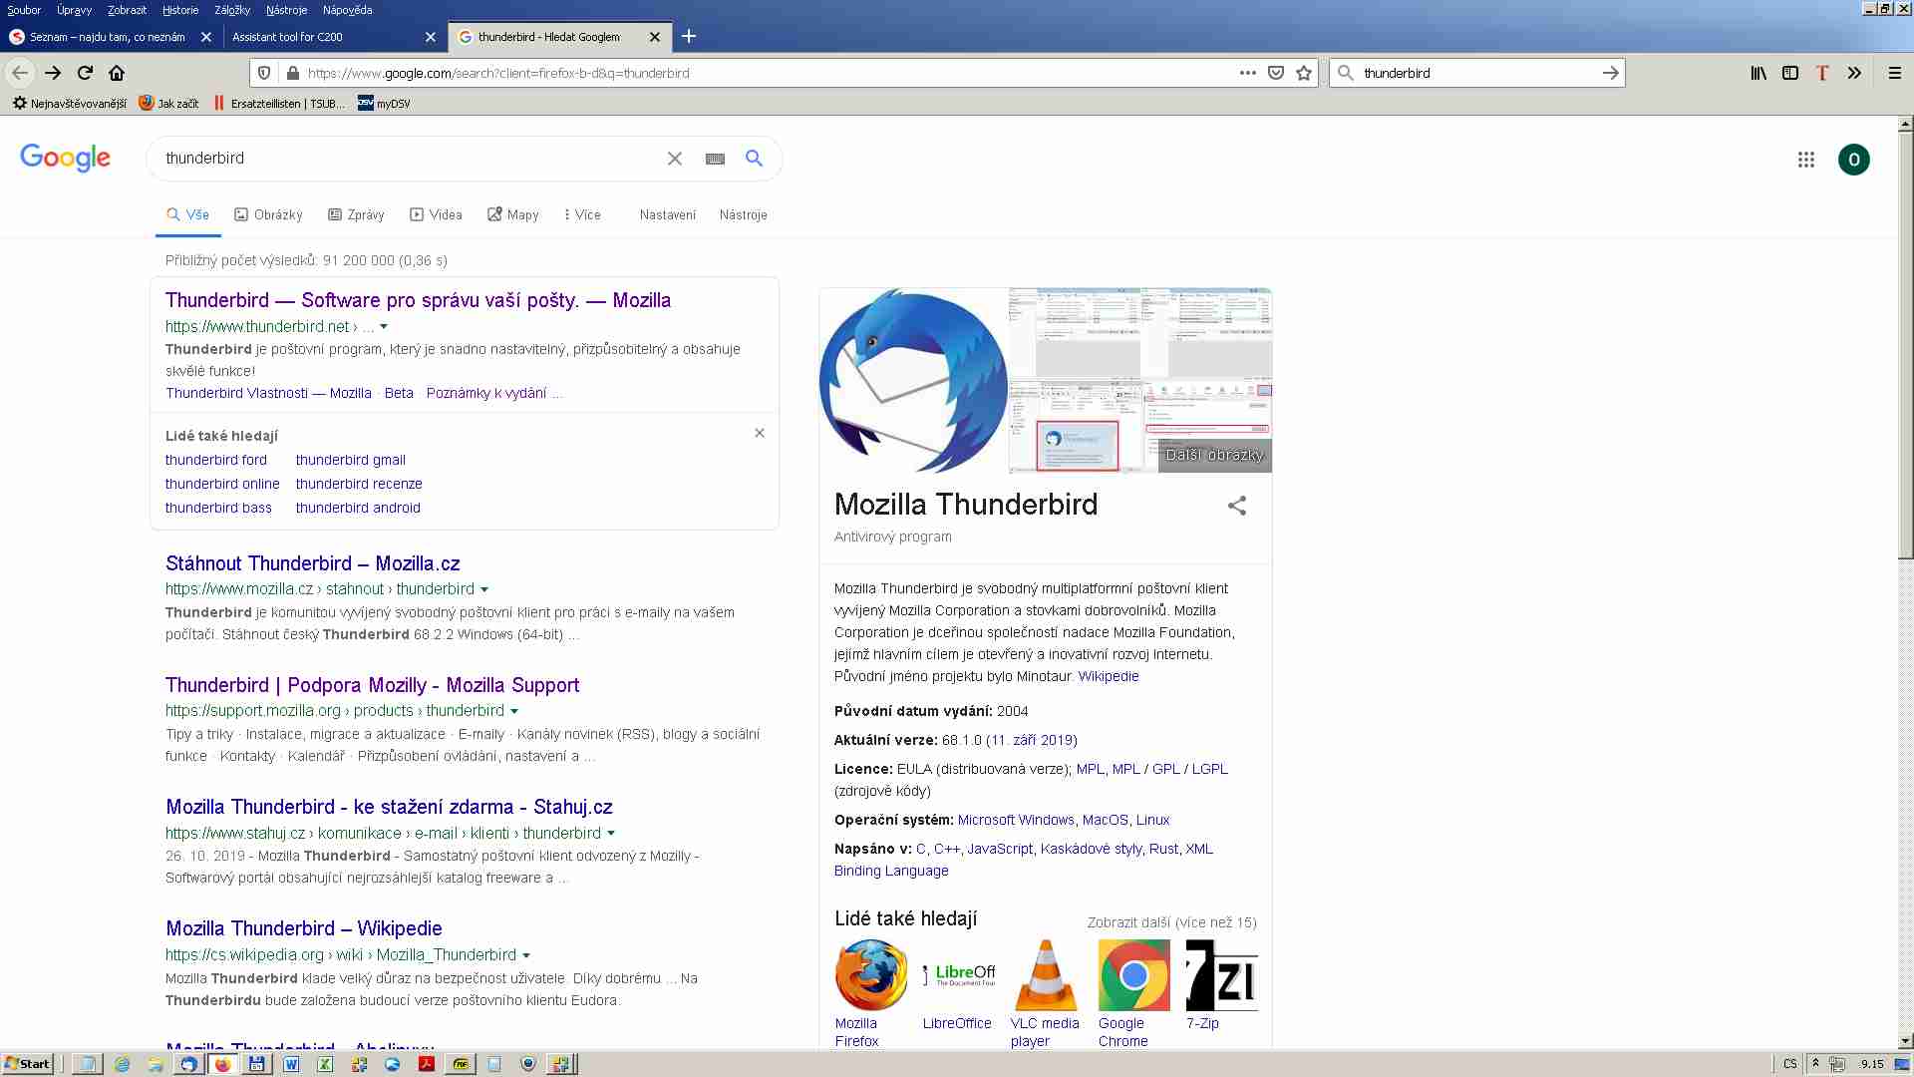Go to the Firefox home page icon
1914x1077 pixels.
coord(117,73)
